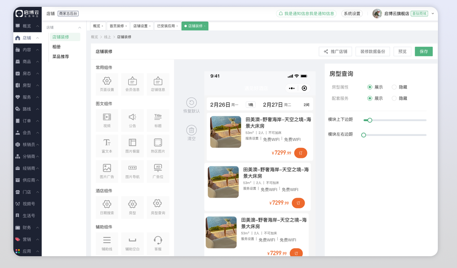This screenshot has height=268, width=457.
Task: Click the 客服 customer service component
Action: click(x=158, y=240)
